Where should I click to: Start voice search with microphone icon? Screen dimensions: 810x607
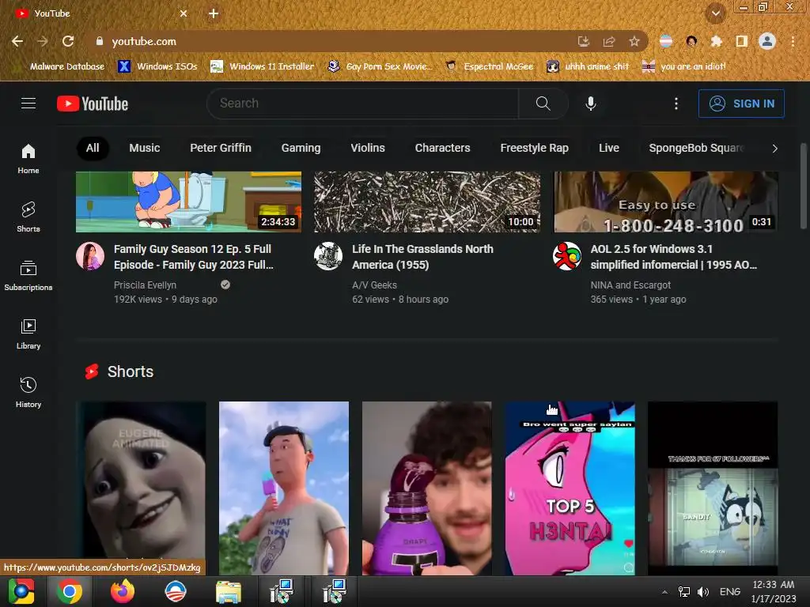(x=590, y=104)
